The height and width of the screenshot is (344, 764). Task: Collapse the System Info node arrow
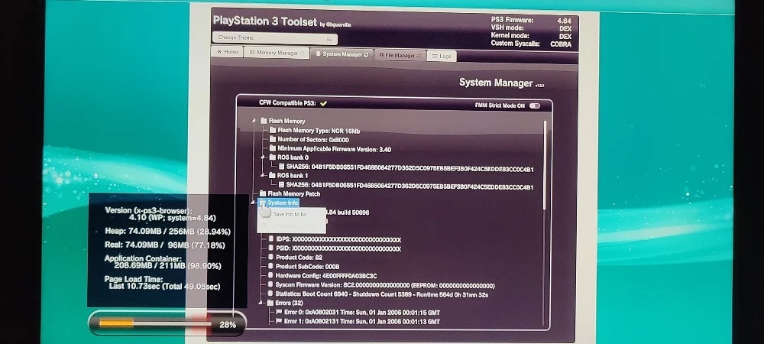tap(254, 203)
